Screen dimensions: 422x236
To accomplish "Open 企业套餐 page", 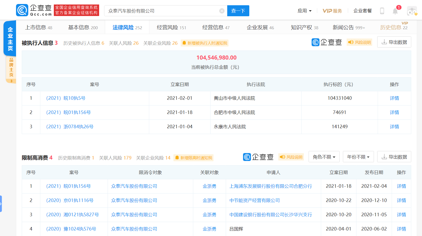I will pyautogui.click(x=362, y=11).
